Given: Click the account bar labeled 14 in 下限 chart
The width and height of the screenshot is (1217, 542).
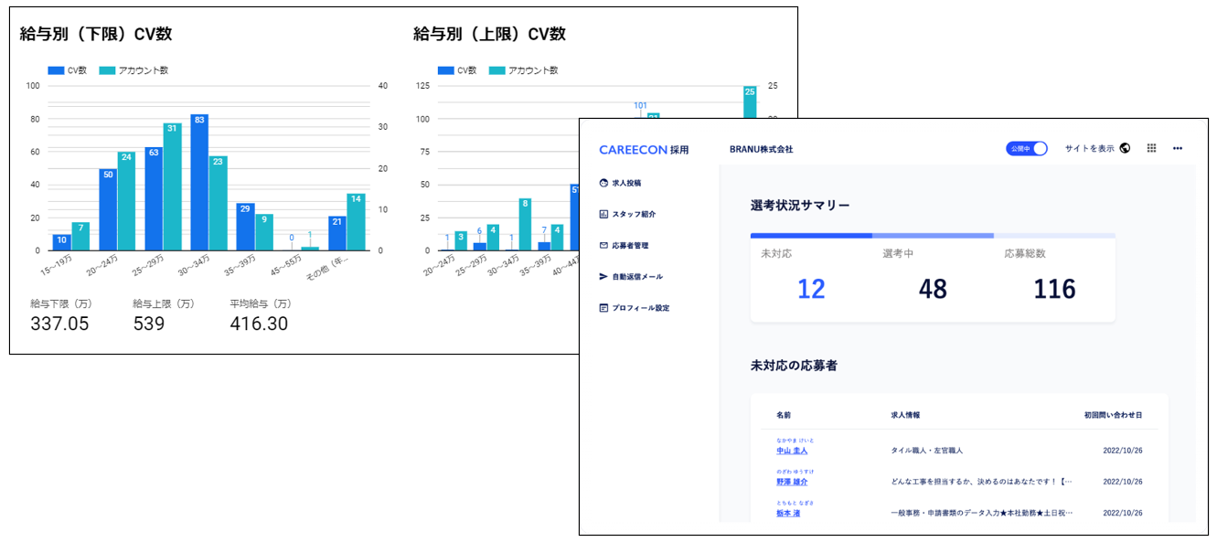Looking at the screenshot, I should point(356,222).
